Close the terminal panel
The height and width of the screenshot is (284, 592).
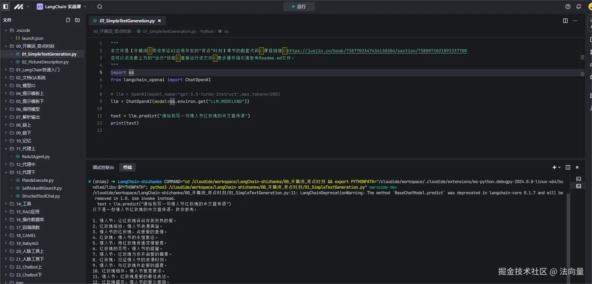point(577,167)
